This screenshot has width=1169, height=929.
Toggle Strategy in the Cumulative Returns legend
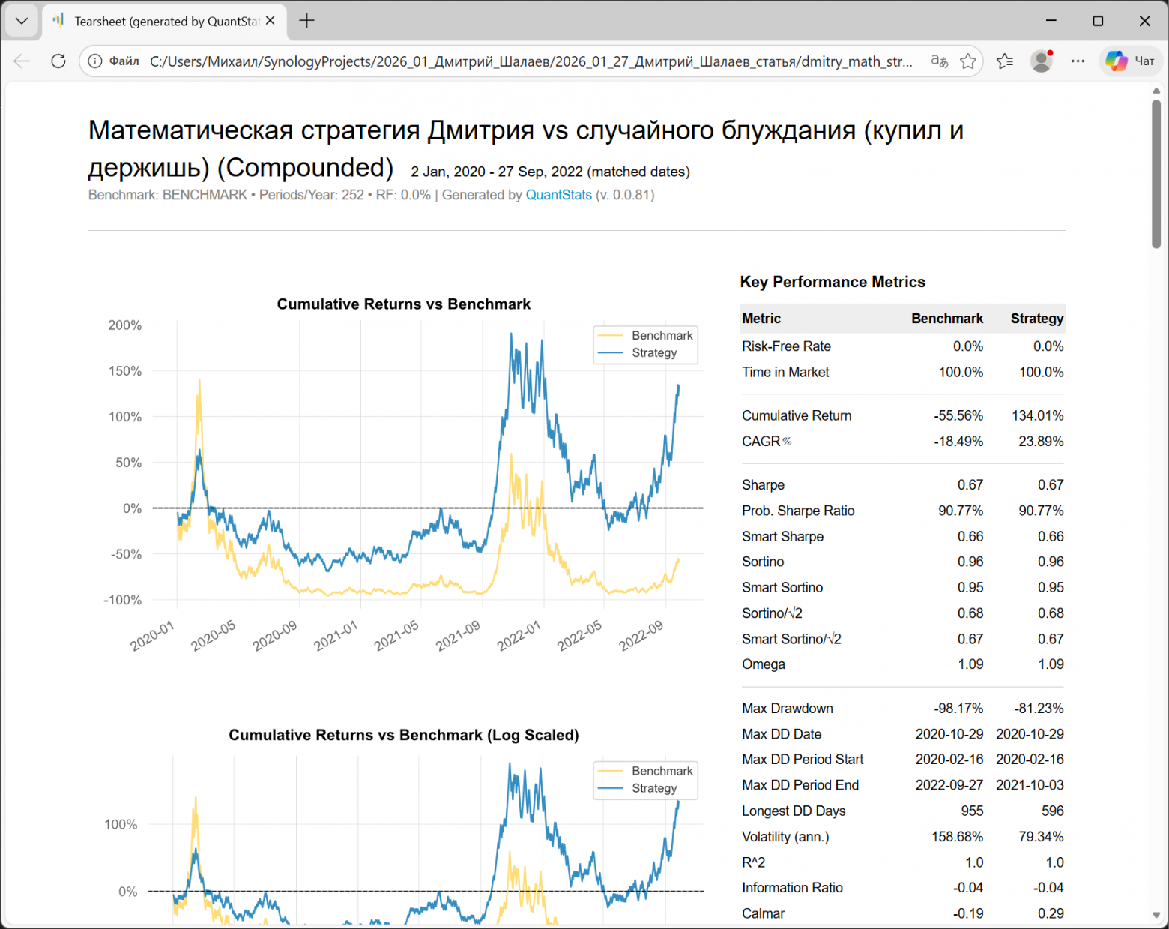655,352
